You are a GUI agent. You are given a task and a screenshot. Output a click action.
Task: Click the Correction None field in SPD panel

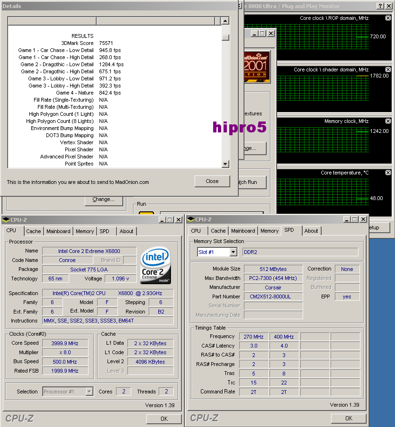(x=347, y=269)
